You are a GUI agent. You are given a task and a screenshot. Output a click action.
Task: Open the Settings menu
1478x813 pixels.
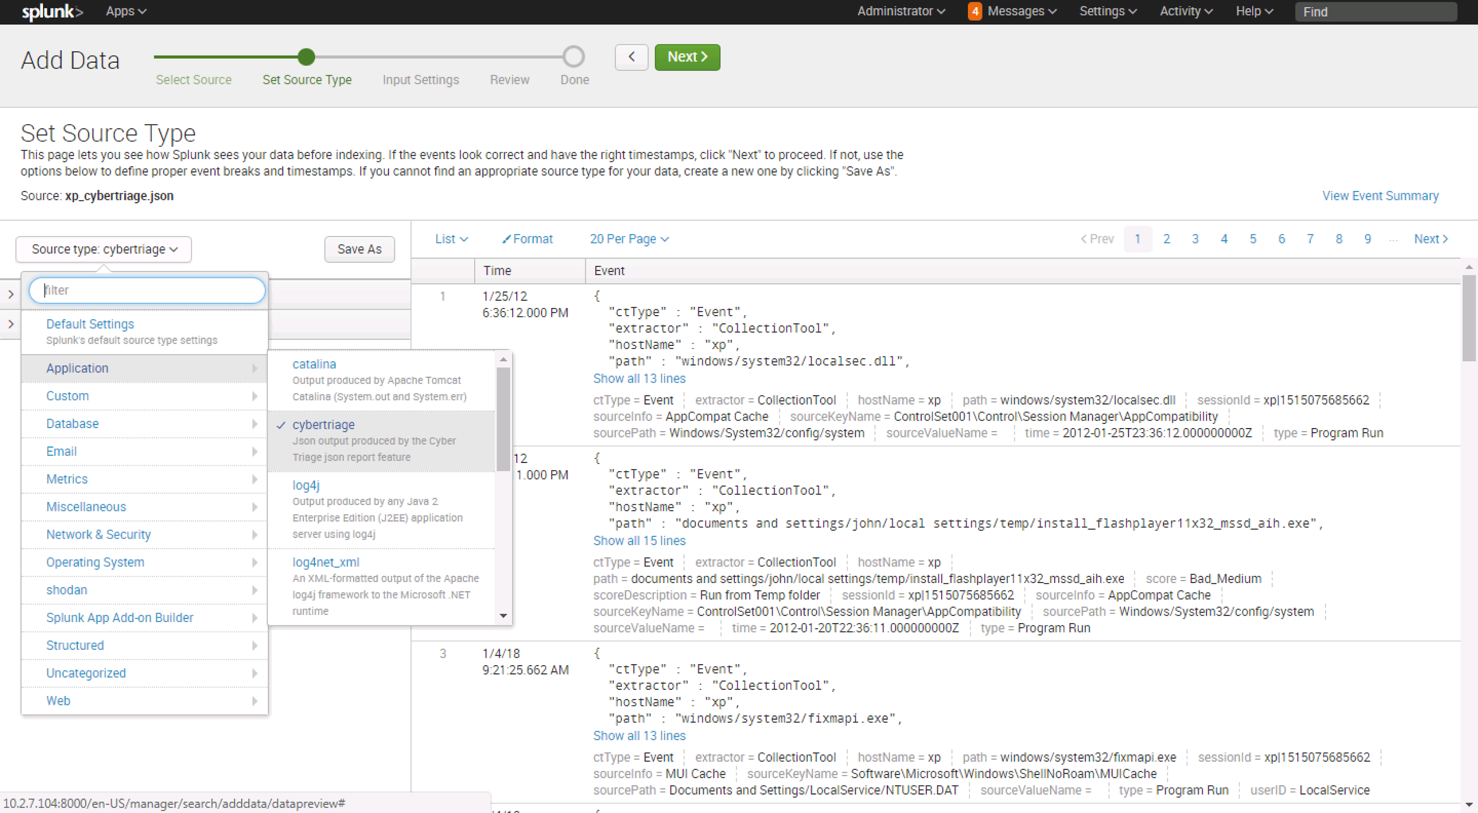[1108, 11]
